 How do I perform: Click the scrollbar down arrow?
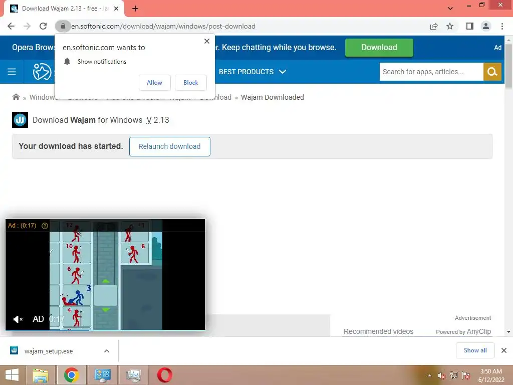pyautogui.click(x=509, y=332)
